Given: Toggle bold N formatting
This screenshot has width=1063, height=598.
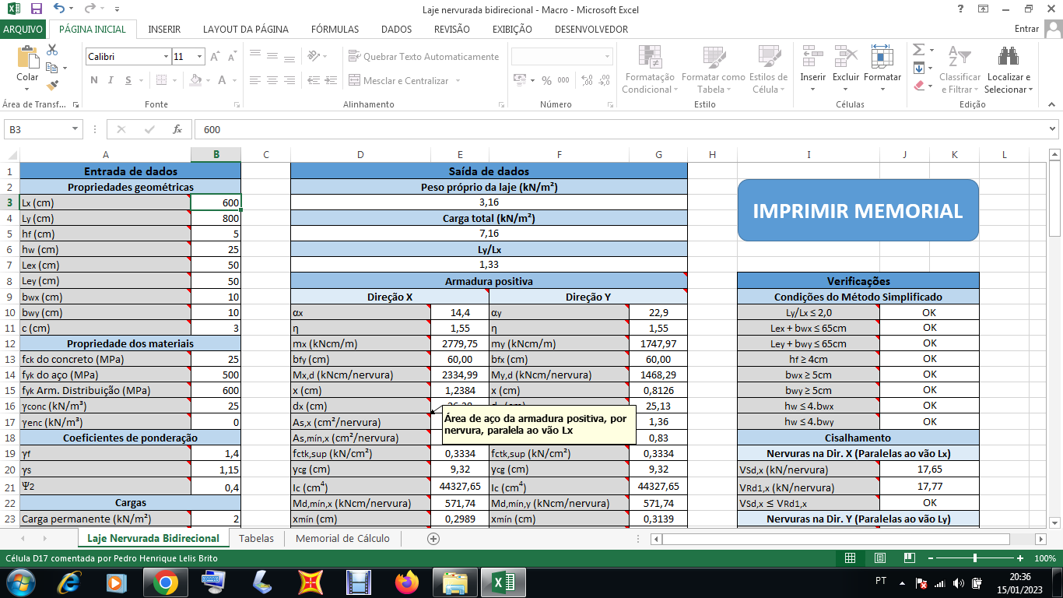Looking at the screenshot, I should tap(94, 80).
